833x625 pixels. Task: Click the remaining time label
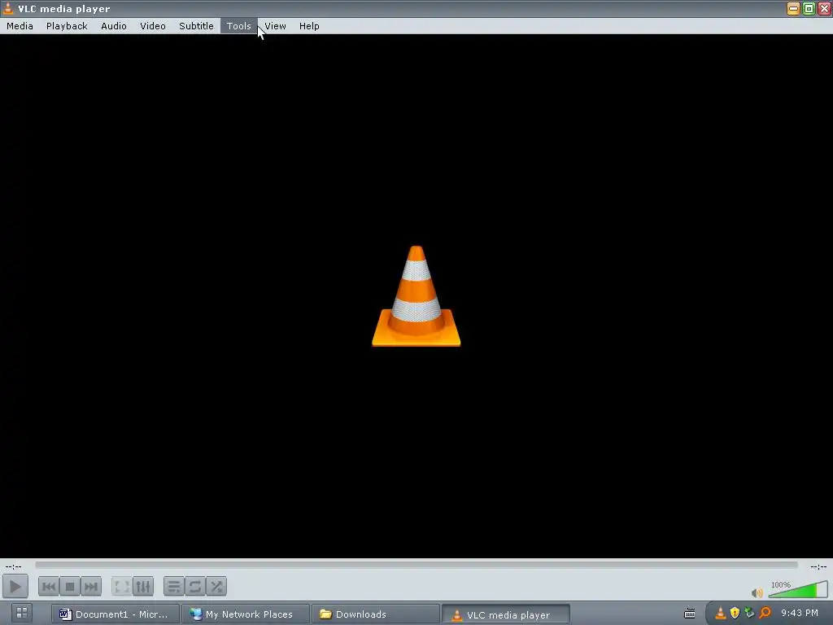tap(818, 566)
